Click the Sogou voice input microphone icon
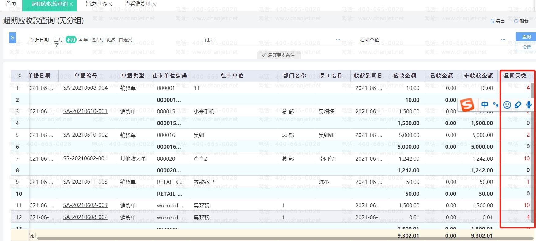The image size is (536, 241). pos(529,105)
